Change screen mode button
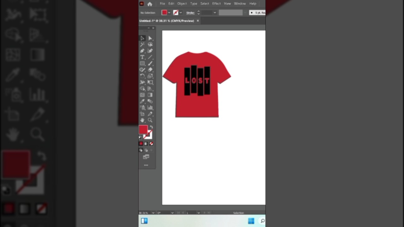 (x=146, y=157)
